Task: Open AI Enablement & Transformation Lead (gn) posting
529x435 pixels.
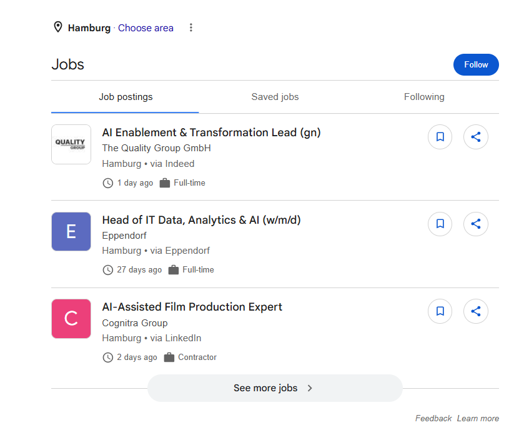Action: click(x=211, y=132)
